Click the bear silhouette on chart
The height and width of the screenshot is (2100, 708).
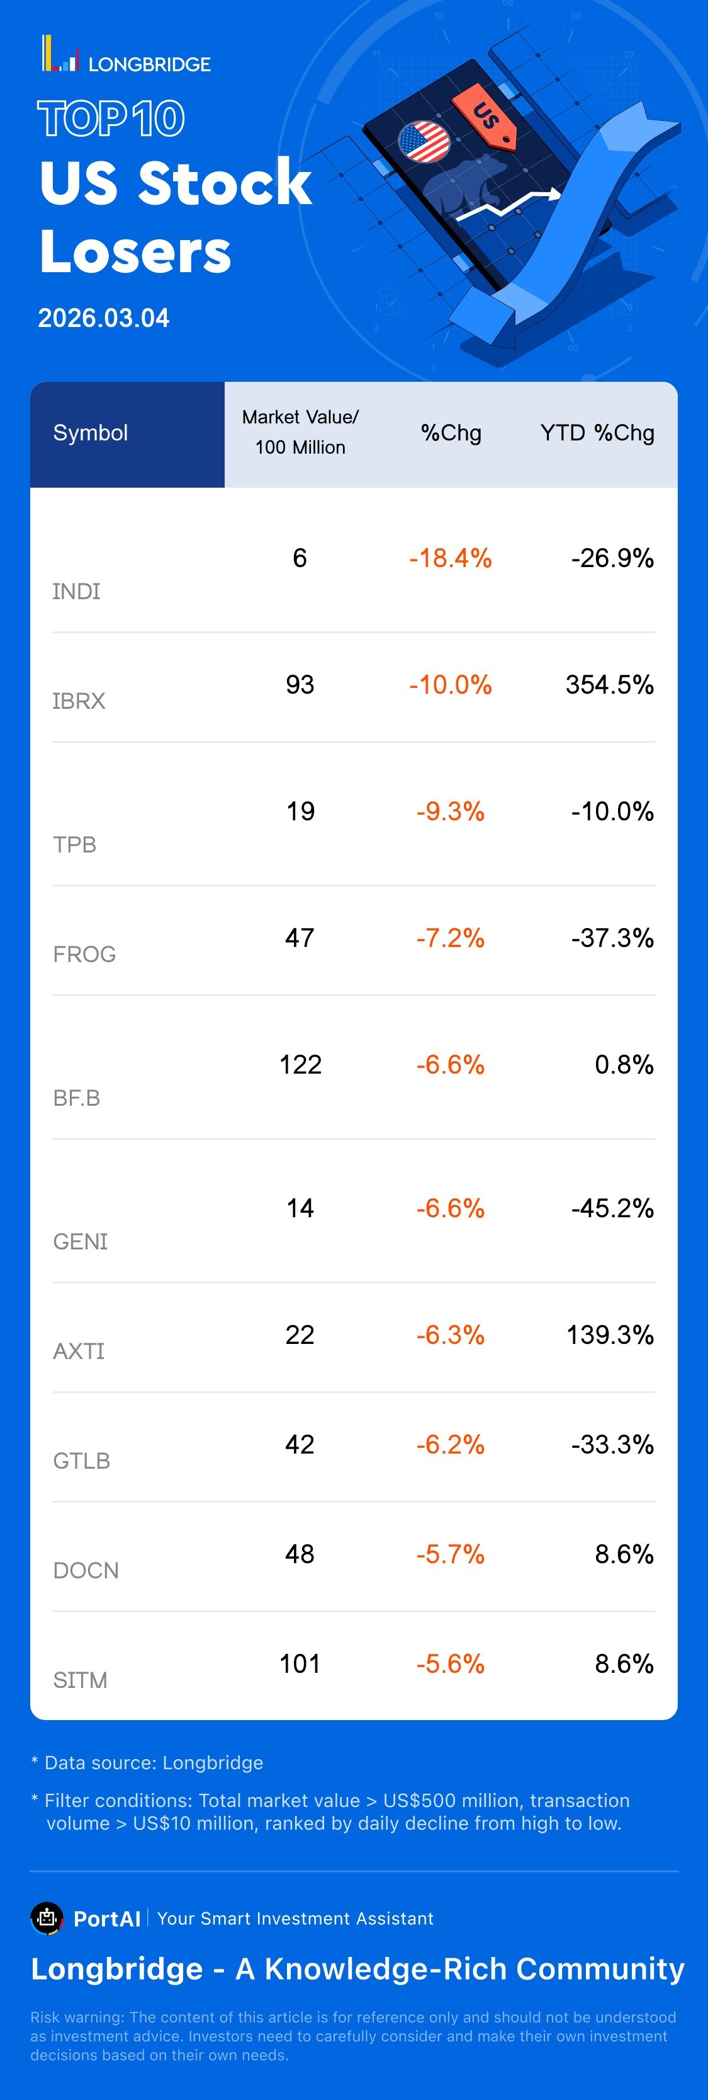click(460, 192)
